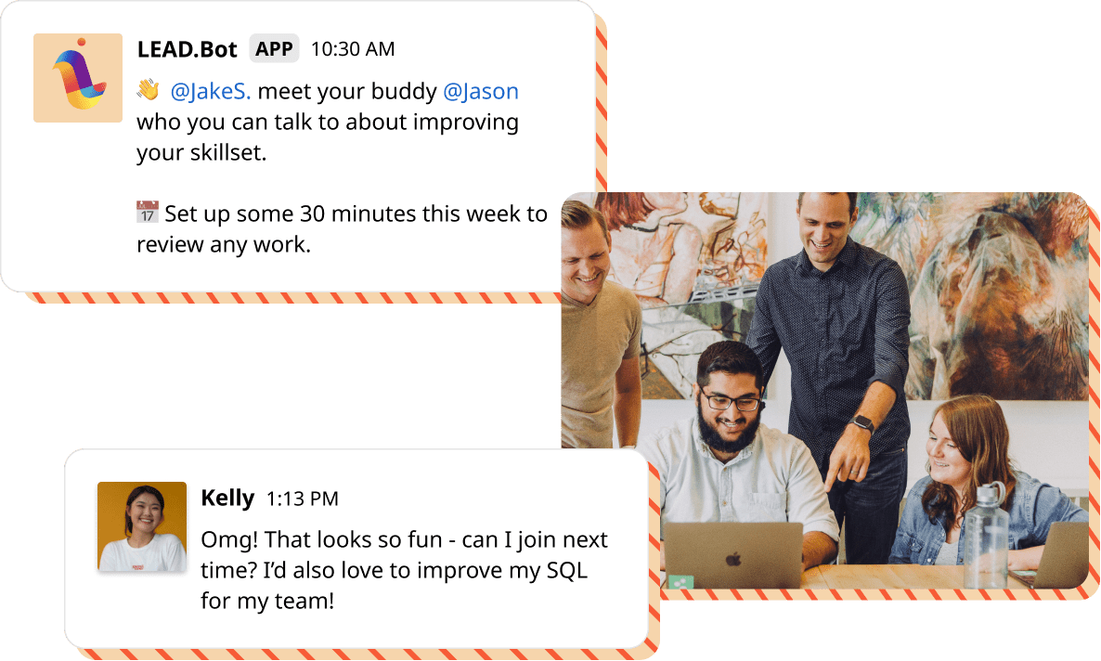Click the LEAD.Bot sender name

point(187,49)
